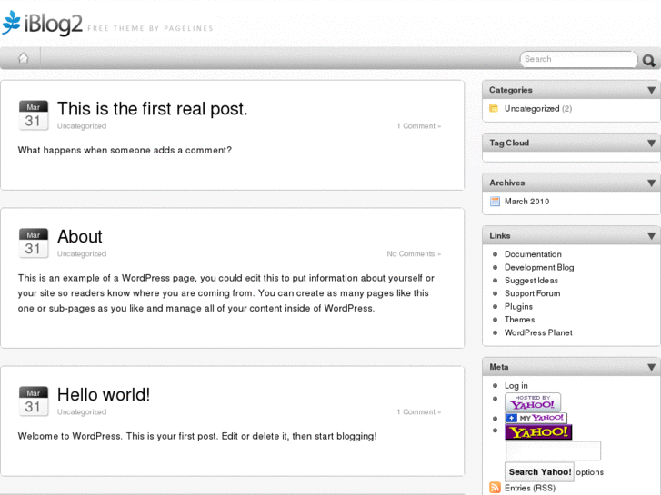Open post 'This is the first real post.'
661x495 pixels.
point(152,109)
